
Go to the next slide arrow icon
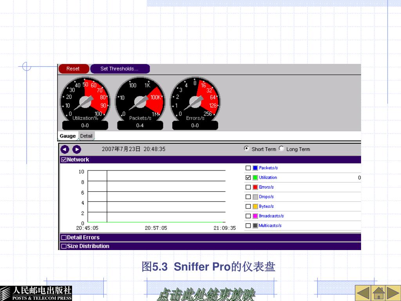(x=393, y=293)
